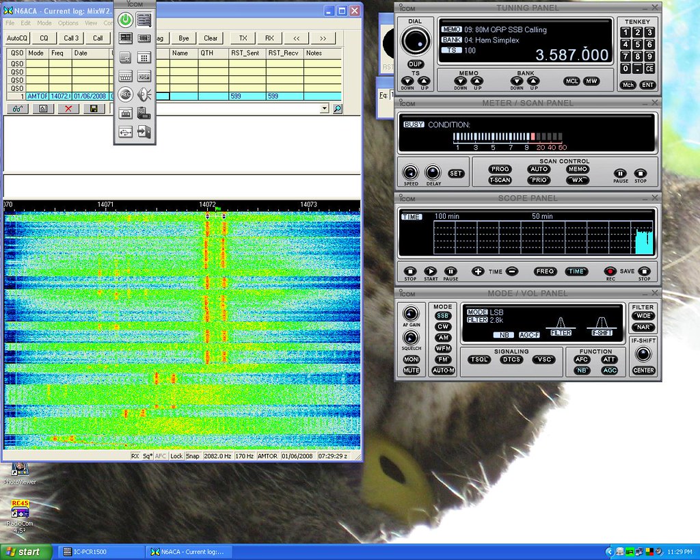Step the TS down arrow

407,81
